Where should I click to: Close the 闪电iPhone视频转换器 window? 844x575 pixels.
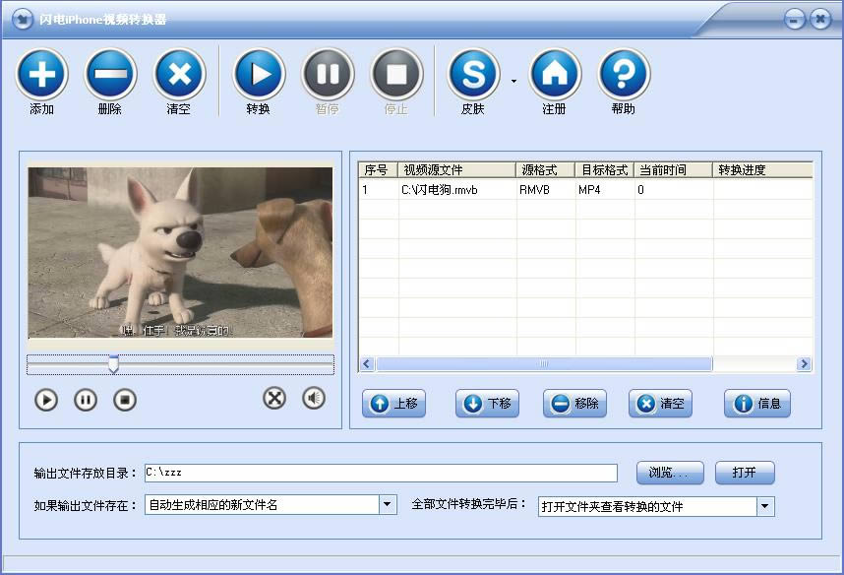(820, 20)
